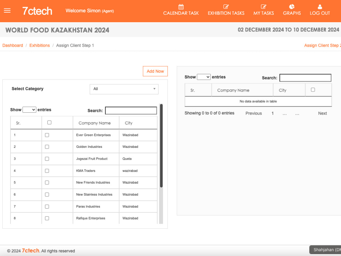Sort left table by City column
Image resolution: width=341 pixels, height=256 pixels.
coord(138,123)
